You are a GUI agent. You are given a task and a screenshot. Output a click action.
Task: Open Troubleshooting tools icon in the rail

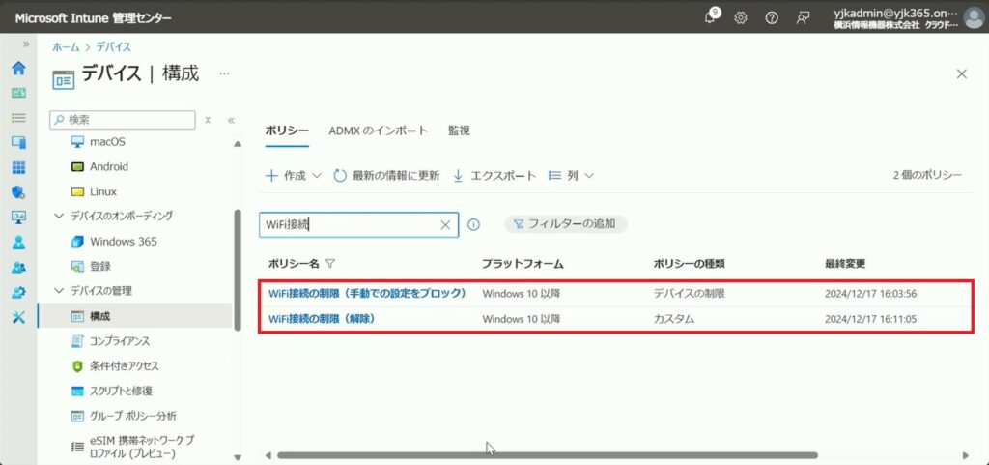(19, 317)
